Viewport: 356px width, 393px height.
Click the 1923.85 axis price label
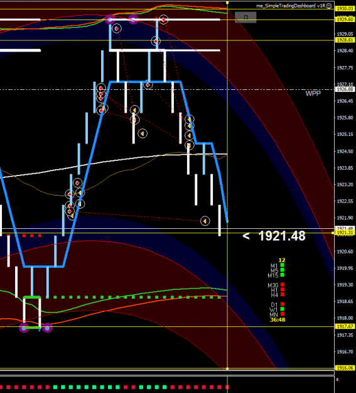click(345, 168)
